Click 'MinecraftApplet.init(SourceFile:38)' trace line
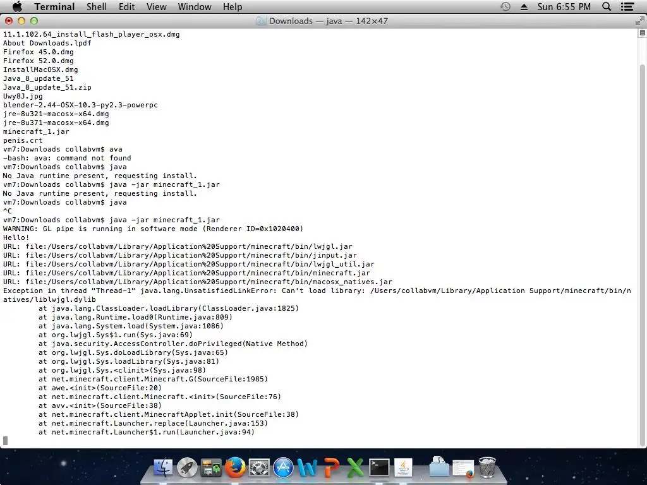 click(169, 414)
